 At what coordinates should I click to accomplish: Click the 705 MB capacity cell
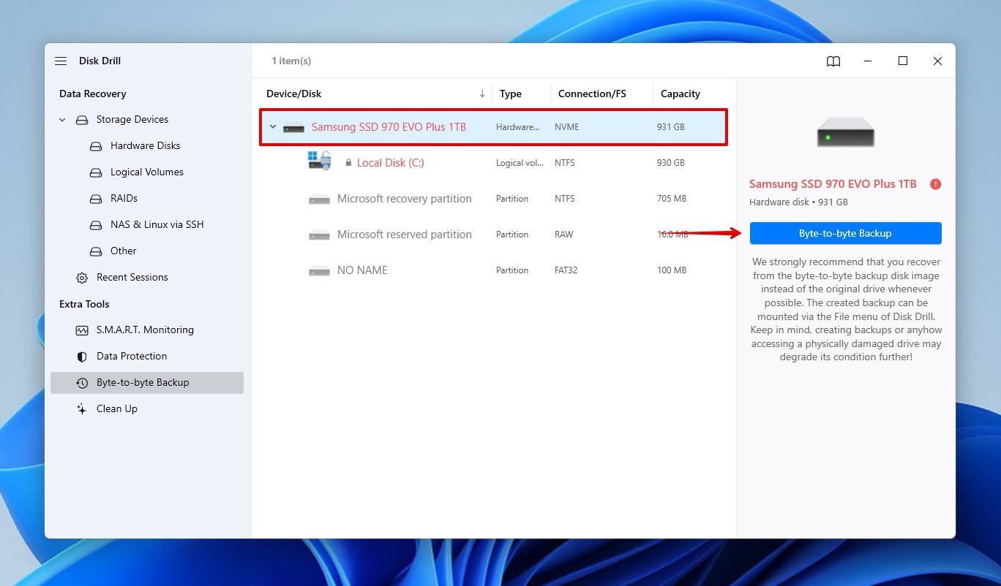[672, 199]
